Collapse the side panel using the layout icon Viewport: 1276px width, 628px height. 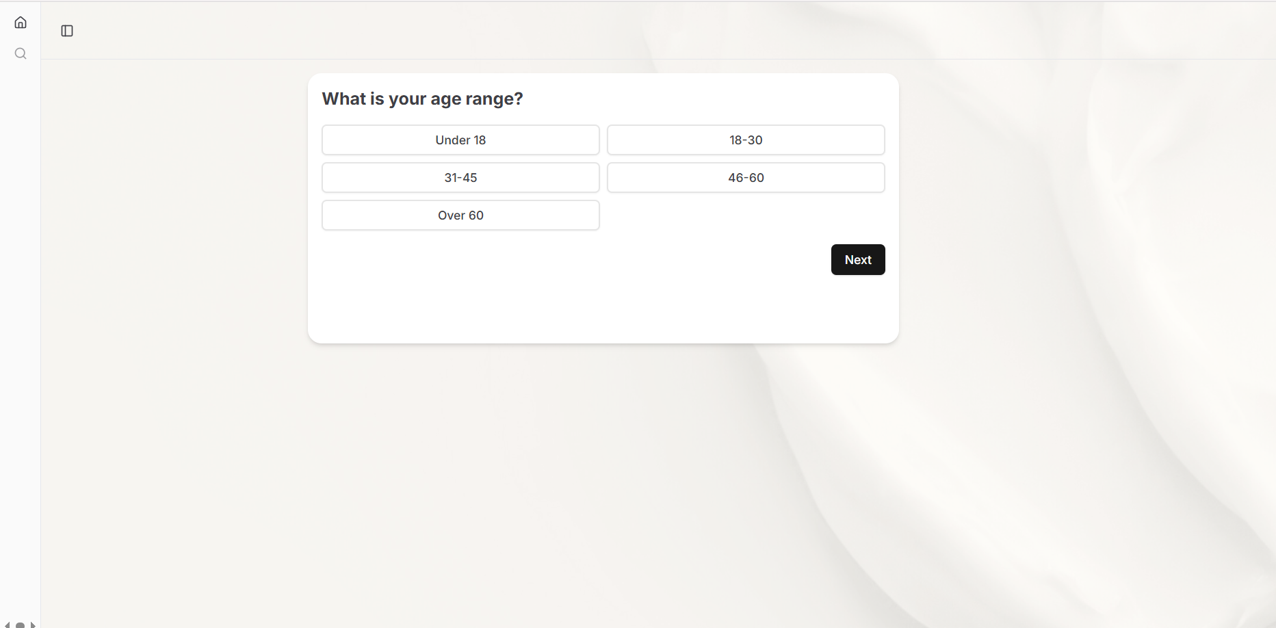tap(67, 31)
